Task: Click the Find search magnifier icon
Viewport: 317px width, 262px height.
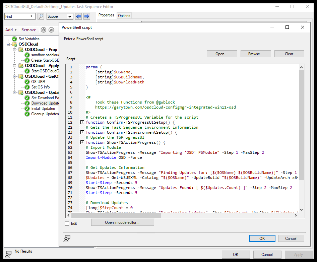Action: point(40,16)
